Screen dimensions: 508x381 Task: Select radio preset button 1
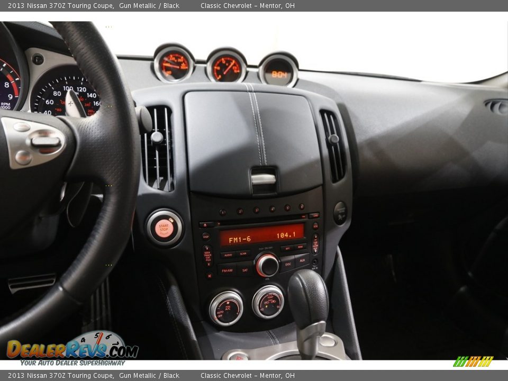point(223,212)
